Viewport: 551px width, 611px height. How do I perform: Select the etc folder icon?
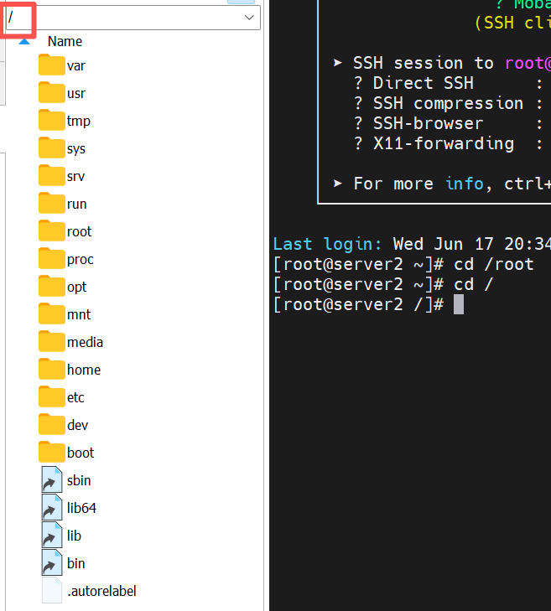click(x=52, y=397)
